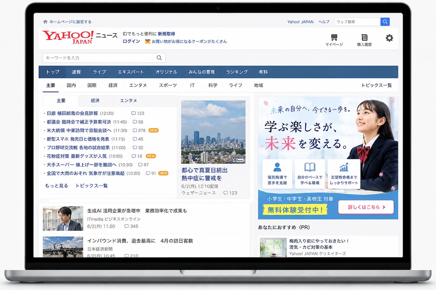The height and width of the screenshot is (290, 436).
Task: Open トピックス一覧 in category bar
Action: click(376, 86)
